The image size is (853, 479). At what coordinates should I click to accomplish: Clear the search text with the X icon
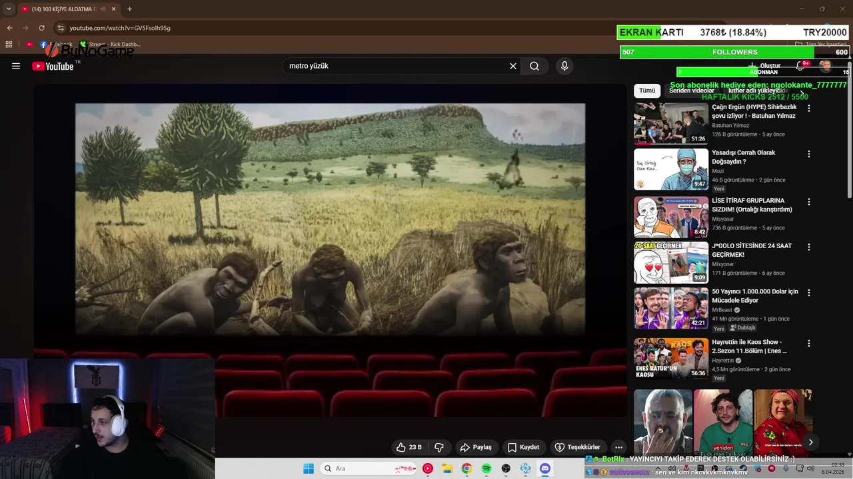click(513, 66)
